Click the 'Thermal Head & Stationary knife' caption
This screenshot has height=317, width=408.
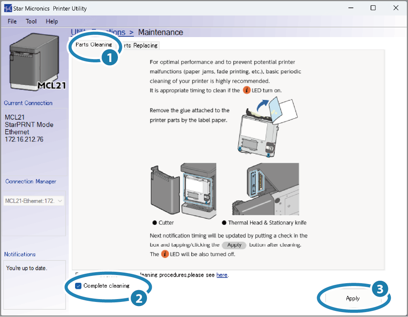[267, 223]
